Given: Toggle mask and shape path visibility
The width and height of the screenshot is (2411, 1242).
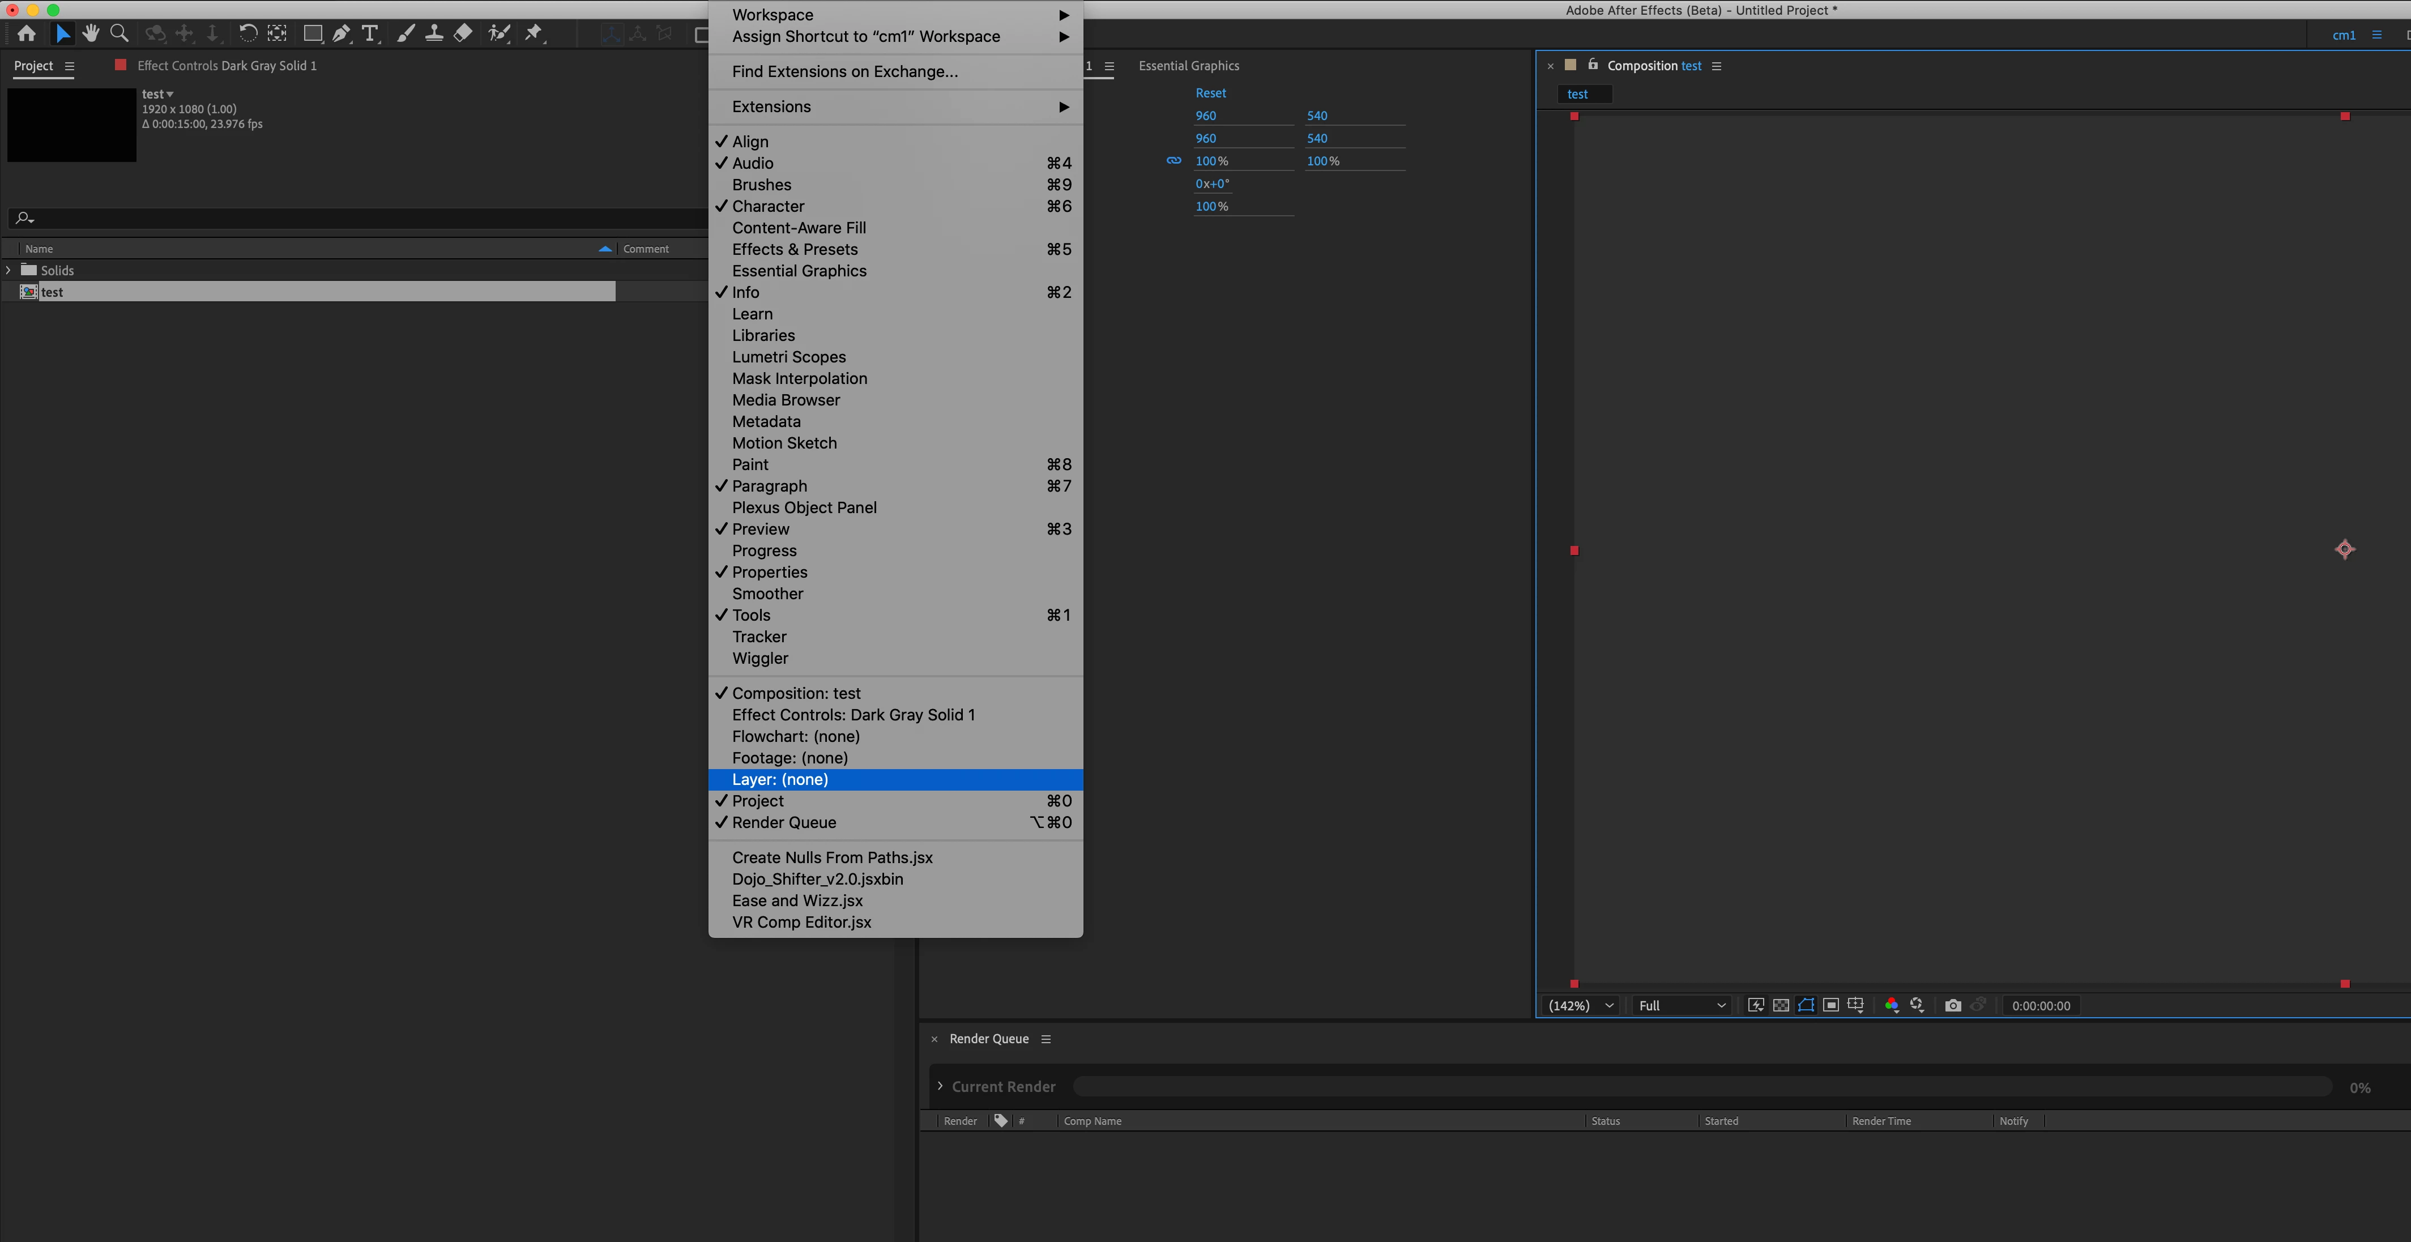Looking at the screenshot, I should click(x=1806, y=1005).
